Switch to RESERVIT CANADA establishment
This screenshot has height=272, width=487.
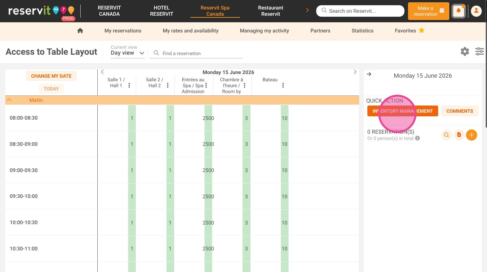coord(109,11)
